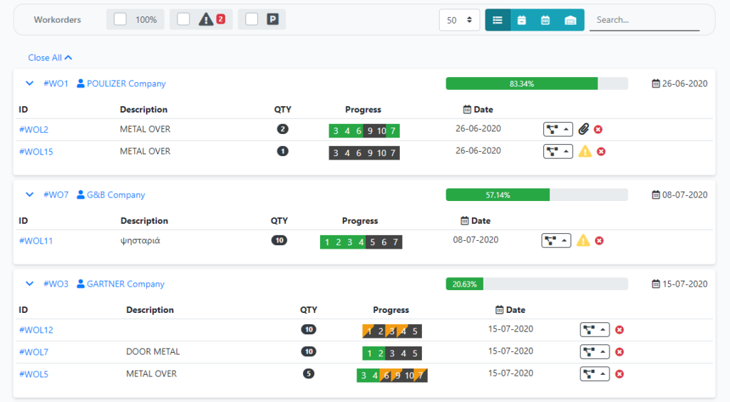The image size is (730, 402).
Task: Click the warning triangle on WOL11 row
Action: tap(583, 241)
